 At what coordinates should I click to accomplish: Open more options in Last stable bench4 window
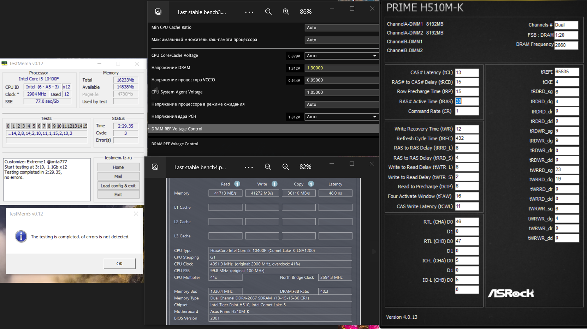coord(249,167)
